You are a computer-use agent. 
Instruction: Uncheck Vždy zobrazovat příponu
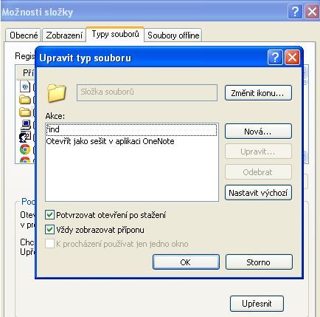(x=49, y=230)
